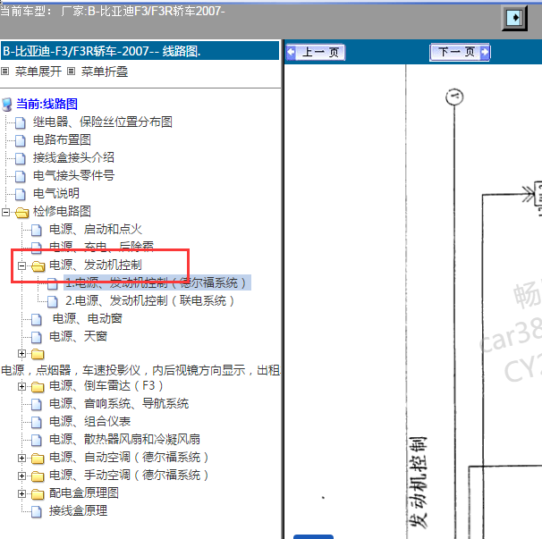The image size is (542, 539).
Task: Click page icon beside 电源、电动窗
Action: point(37,319)
